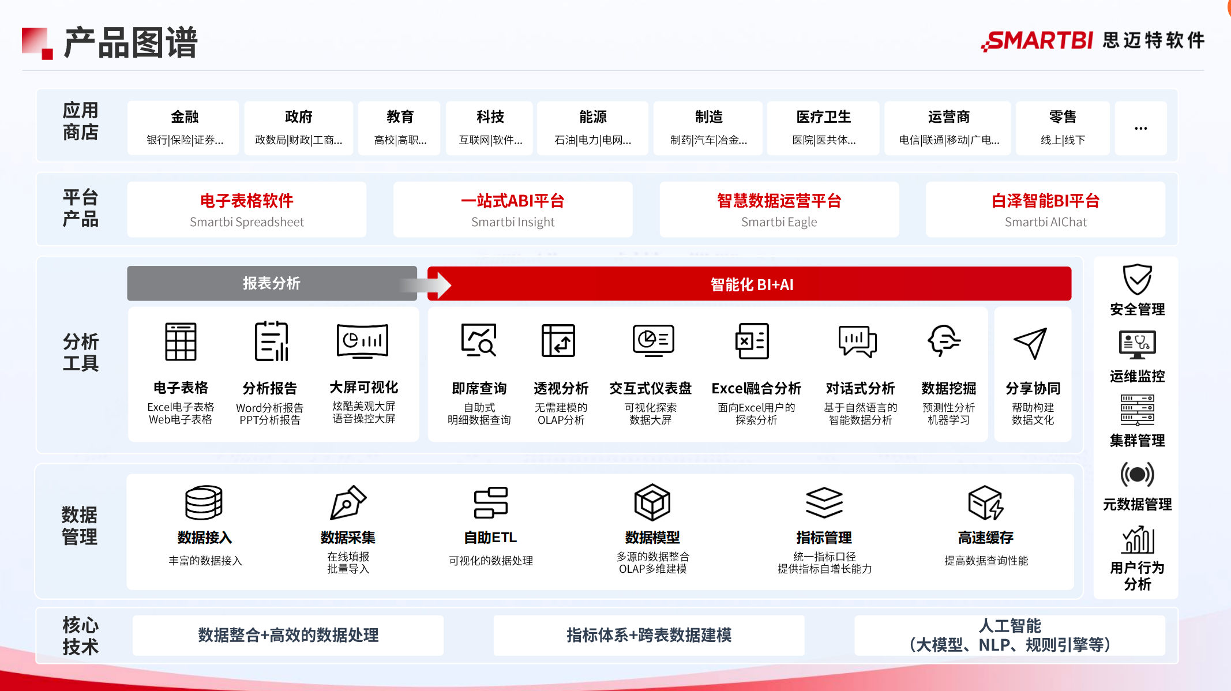Click the 核心技术 row label

tap(81, 636)
